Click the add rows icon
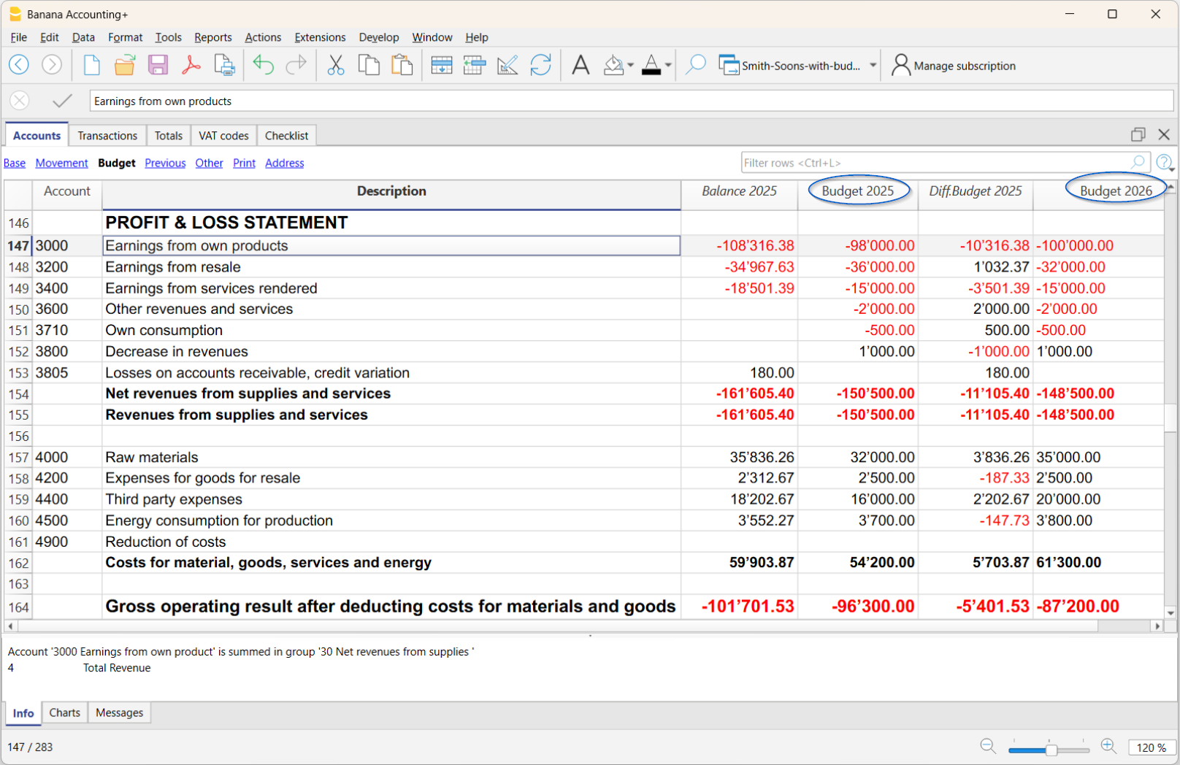The width and height of the screenshot is (1180, 765). 475,65
